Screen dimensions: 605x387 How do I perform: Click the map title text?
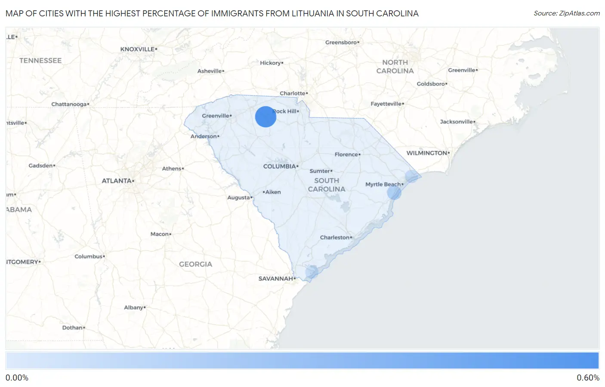tap(212, 13)
